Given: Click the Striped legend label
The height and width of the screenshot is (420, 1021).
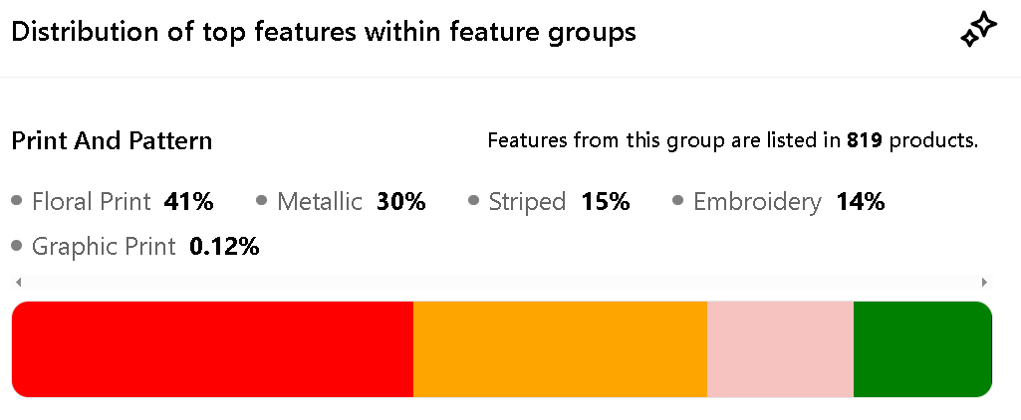Looking at the screenshot, I should point(527,202).
